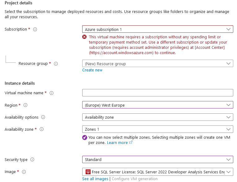The width and height of the screenshot is (237, 182).
Task: Click the info icon next to Region
Action: click(25, 105)
